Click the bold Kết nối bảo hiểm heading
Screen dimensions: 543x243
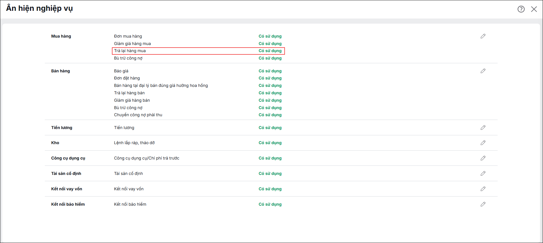pos(68,204)
